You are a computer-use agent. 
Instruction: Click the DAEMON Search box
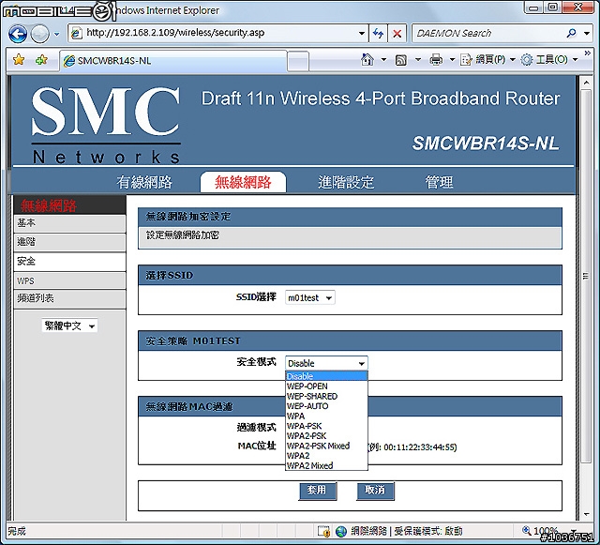487,34
